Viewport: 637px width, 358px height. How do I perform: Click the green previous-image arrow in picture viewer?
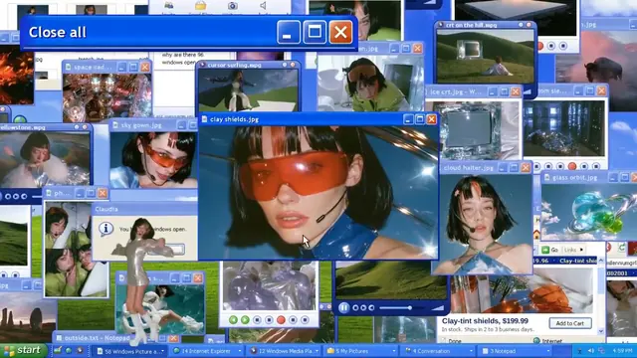(x=233, y=320)
